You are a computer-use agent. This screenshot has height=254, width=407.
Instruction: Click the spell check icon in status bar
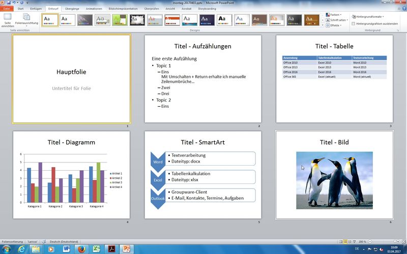click(x=44, y=242)
